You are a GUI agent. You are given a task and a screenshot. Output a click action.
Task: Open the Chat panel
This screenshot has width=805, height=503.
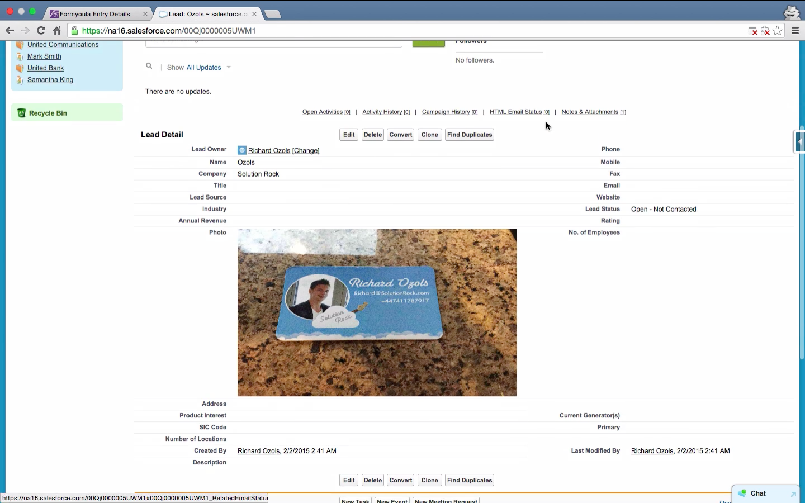(x=765, y=493)
